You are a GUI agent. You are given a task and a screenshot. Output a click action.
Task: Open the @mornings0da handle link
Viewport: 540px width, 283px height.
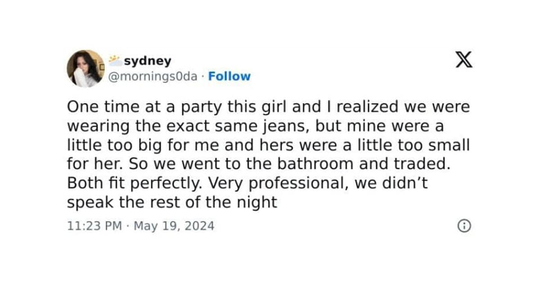coord(153,77)
